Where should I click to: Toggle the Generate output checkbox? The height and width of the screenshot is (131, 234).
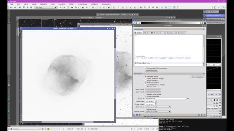(x=146, y=76)
